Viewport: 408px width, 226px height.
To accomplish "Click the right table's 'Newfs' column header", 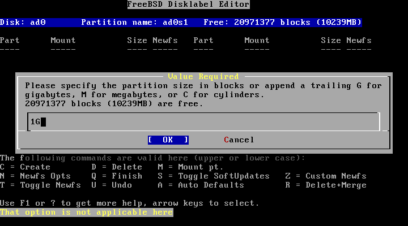I will pyautogui.click(x=359, y=41).
